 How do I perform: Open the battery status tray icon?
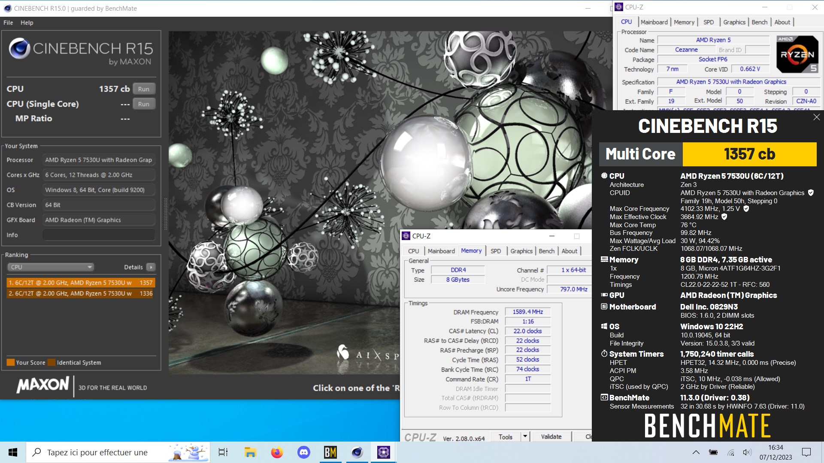713,452
